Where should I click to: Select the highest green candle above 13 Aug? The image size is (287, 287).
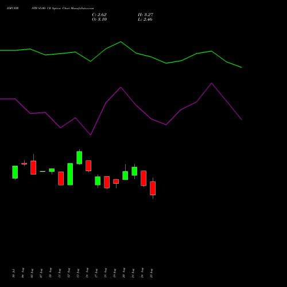(79, 158)
